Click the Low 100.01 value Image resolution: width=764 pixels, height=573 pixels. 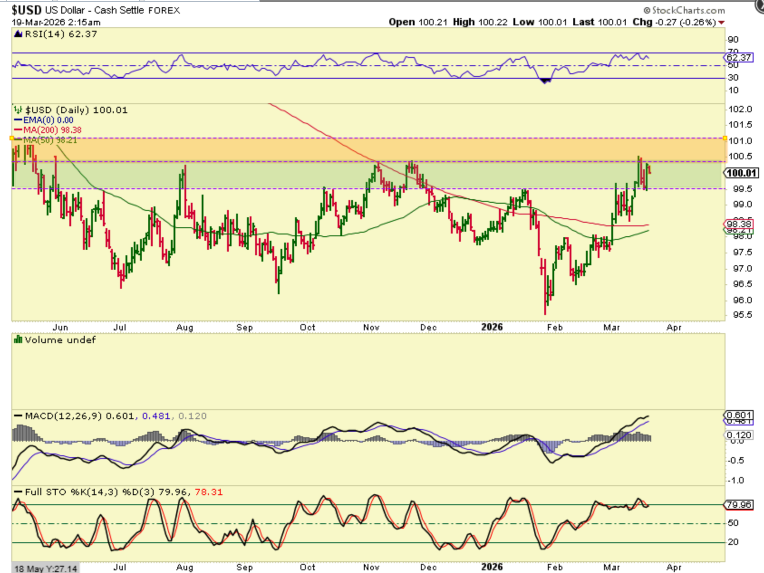coord(540,22)
